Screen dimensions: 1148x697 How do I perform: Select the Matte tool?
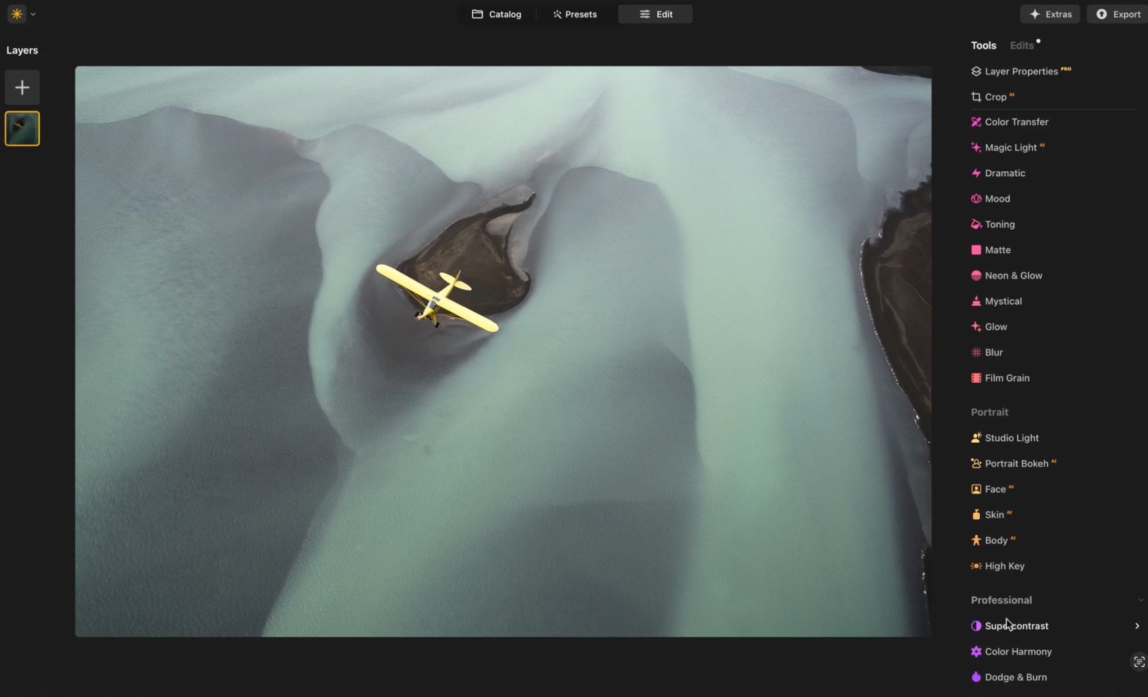(990, 250)
